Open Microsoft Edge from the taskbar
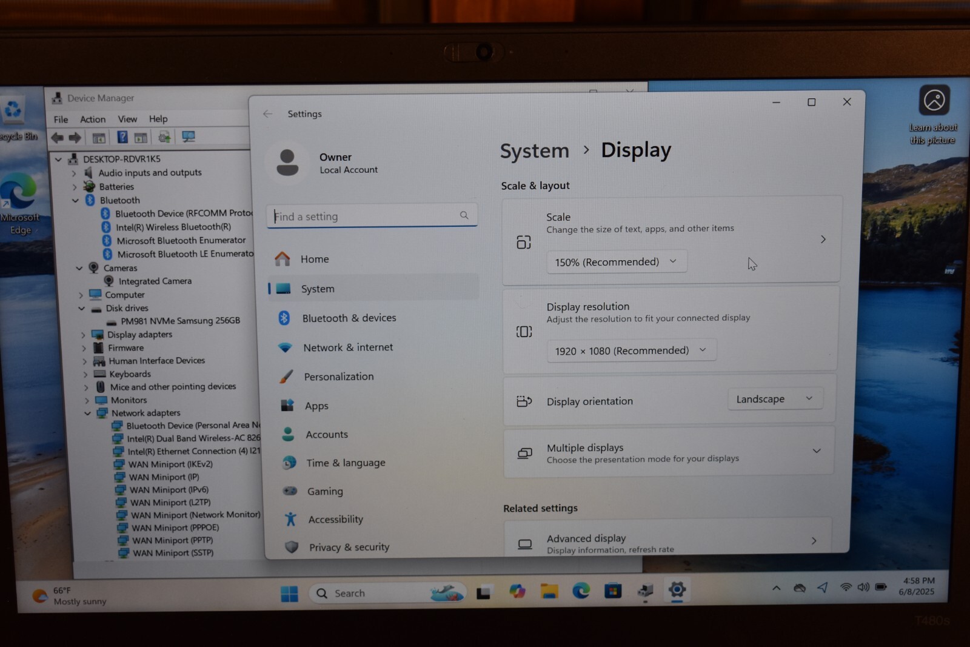 (x=581, y=591)
